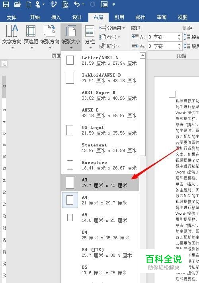The image size is (199, 283).
Task: Open the 页边距 margins menu
Action: pyautogui.click(x=31, y=37)
